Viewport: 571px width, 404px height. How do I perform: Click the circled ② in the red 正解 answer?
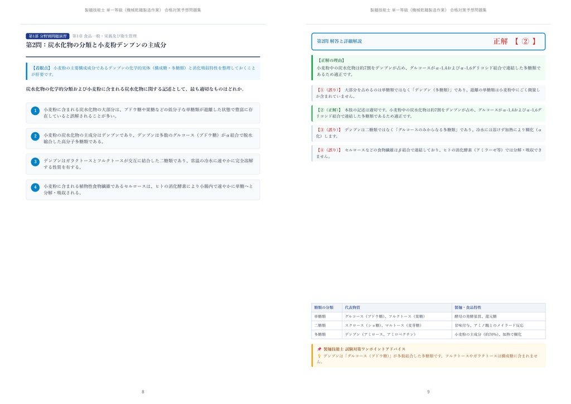(x=525, y=41)
